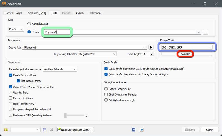Expand the Dosya Adı {Filename} dropdown
Viewport: 222px width, 136px height.
[144, 47]
